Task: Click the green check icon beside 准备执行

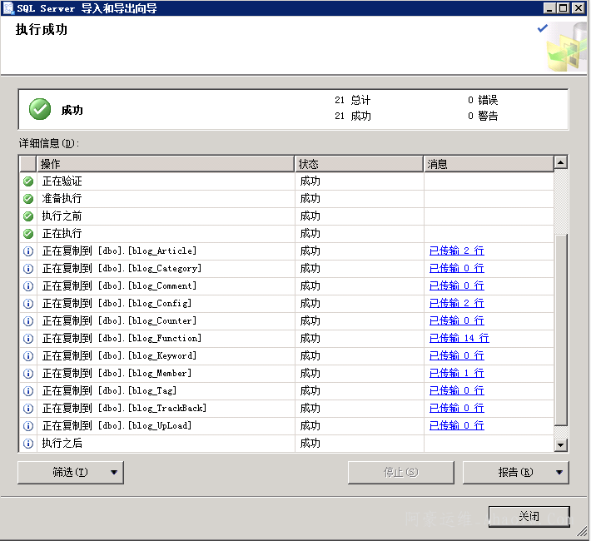Action: 28,199
